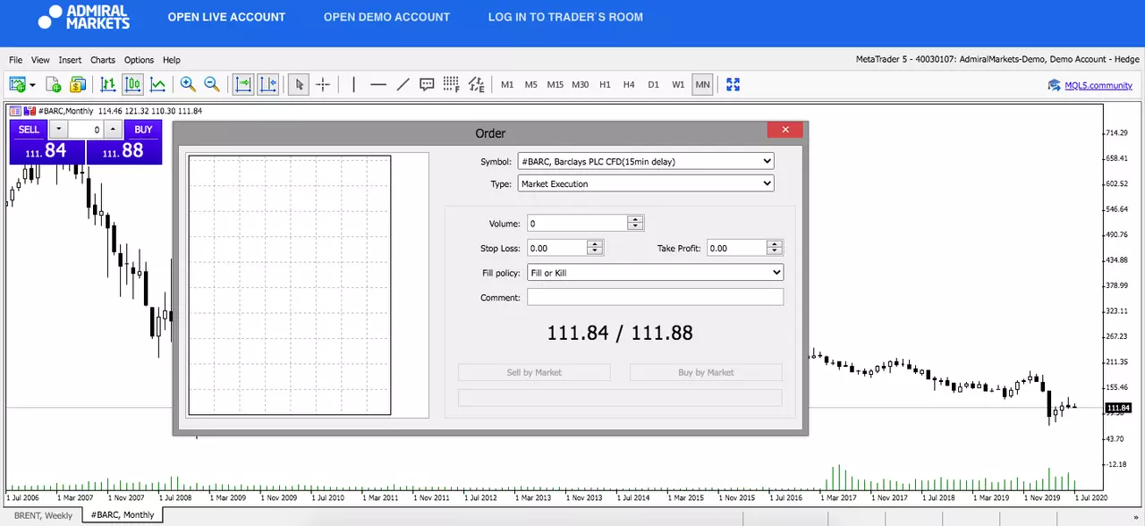The image size is (1145, 526).
Task: Open the File menu
Action: pyautogui.click(x=16, y=60)
